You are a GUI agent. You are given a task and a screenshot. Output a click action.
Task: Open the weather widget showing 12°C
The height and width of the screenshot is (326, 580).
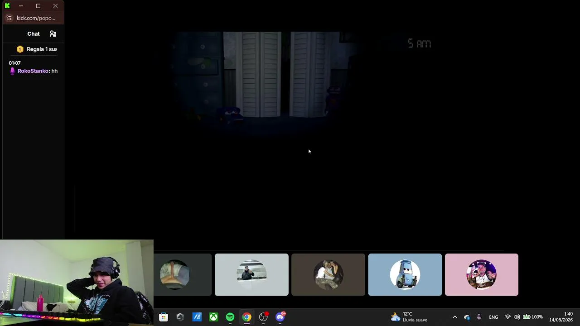coord(409,317)
